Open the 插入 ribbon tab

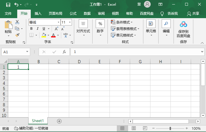click(x=38, y=14)
